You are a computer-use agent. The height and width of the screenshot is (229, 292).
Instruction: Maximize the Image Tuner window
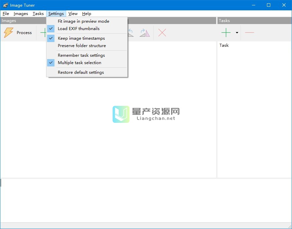269,5
